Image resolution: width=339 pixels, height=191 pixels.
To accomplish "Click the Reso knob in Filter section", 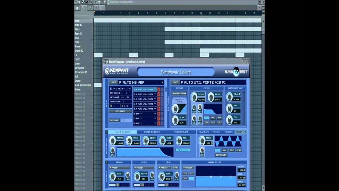I will click(x=211, y=97).
